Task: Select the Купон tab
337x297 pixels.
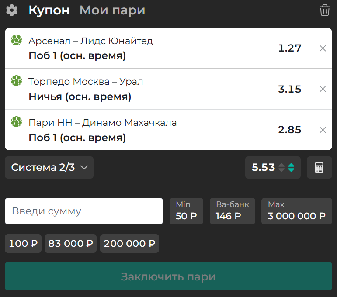Action: pos(49,10)
